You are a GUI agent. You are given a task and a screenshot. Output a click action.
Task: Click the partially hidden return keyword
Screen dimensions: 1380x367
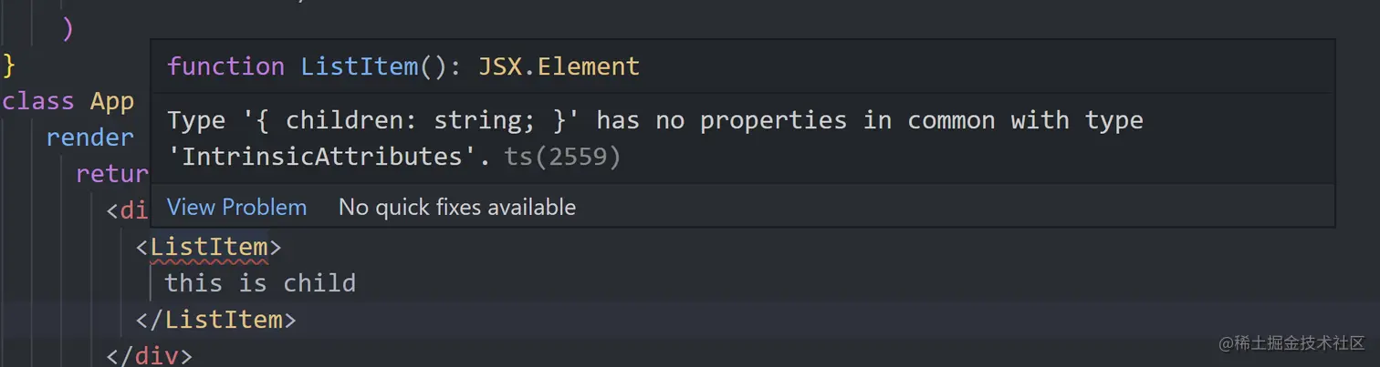[x=112, y=174]
